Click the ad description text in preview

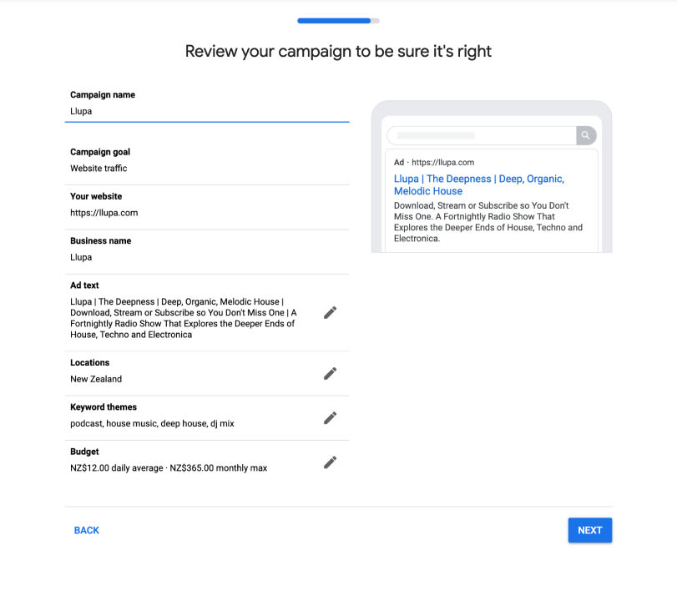coord(488,222)
